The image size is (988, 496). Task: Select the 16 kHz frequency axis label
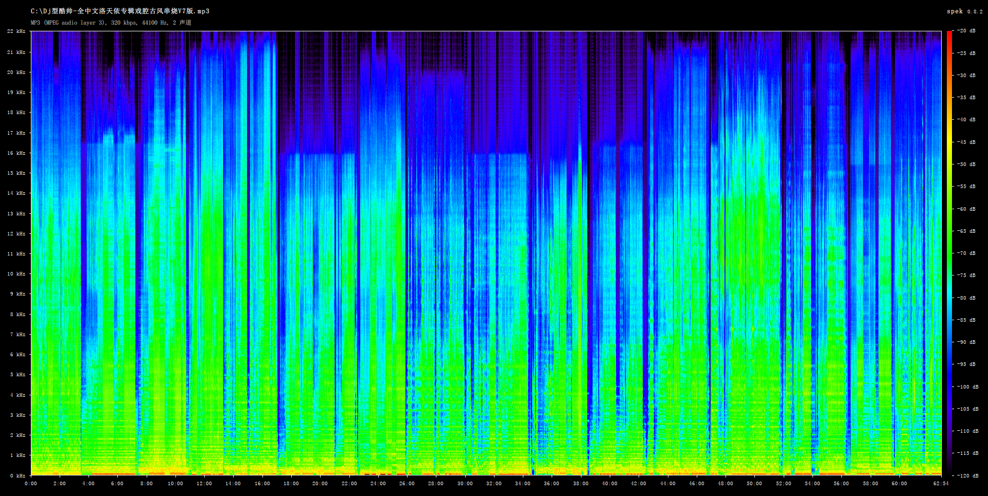coord(16,153)
